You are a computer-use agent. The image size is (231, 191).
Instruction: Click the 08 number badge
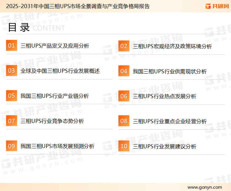tap(124, 121)
